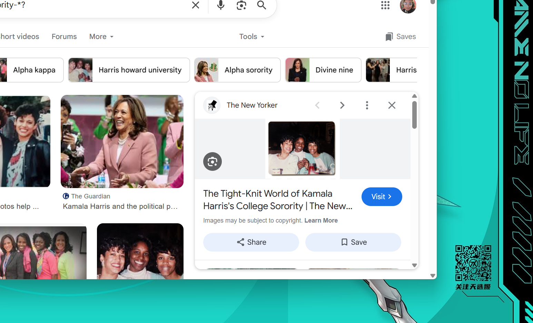Visit the New Yorker article page
533x323 pixels.
(x=382, y=197)
